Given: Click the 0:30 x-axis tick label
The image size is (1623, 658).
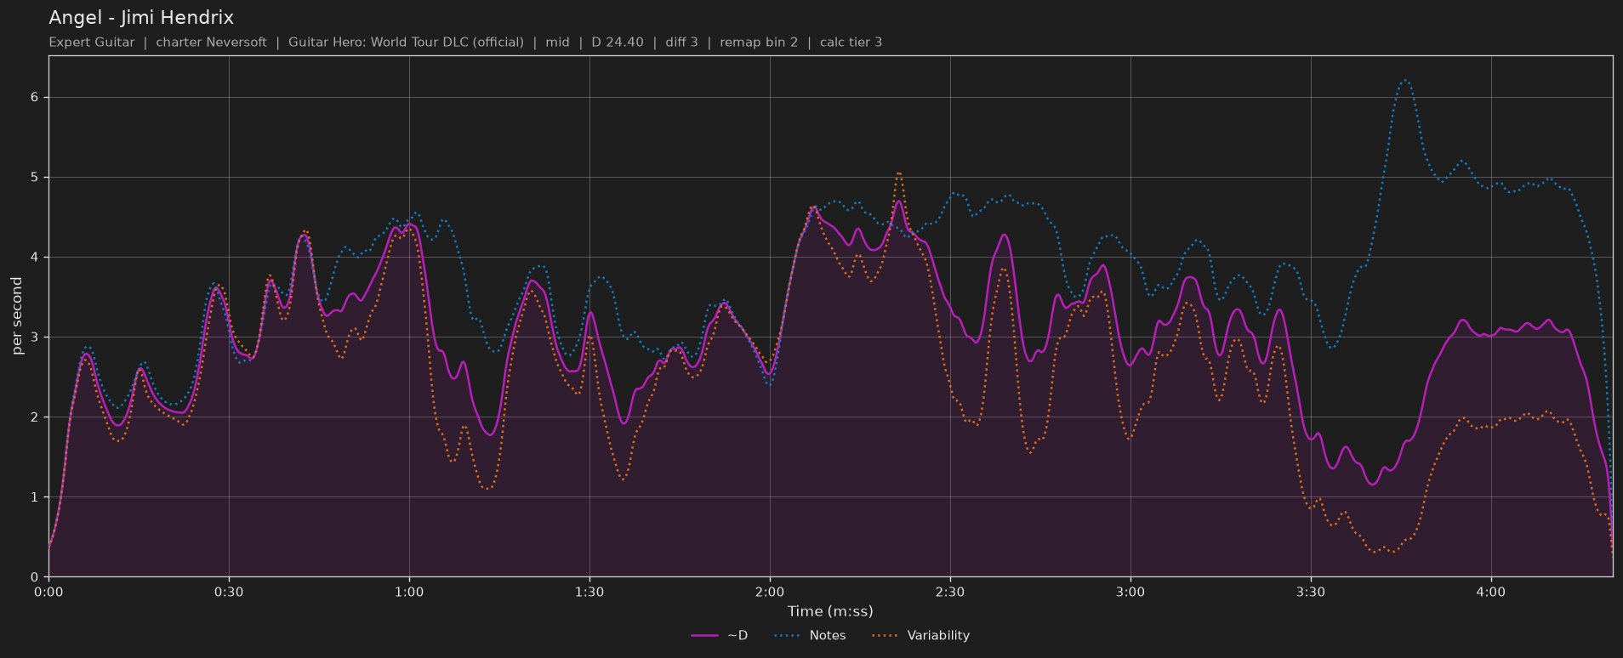Looking at the screenshot, I should point(229,592).
